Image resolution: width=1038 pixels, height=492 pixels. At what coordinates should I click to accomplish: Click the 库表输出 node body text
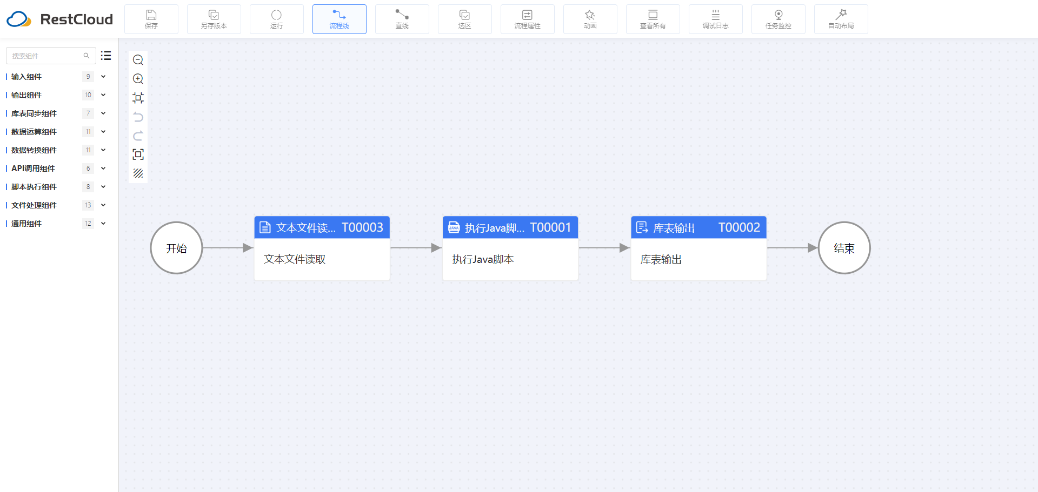point(661,259)
